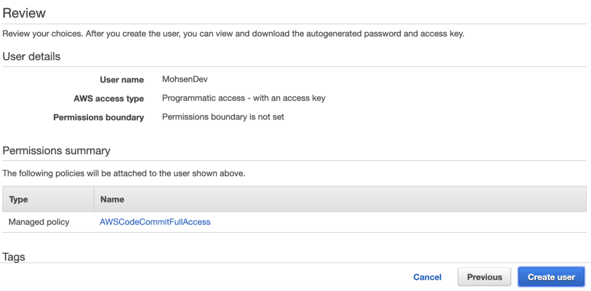Select the Managed policy table cell
The width and height of the screenshot is (591, 291).
(39, 222)
